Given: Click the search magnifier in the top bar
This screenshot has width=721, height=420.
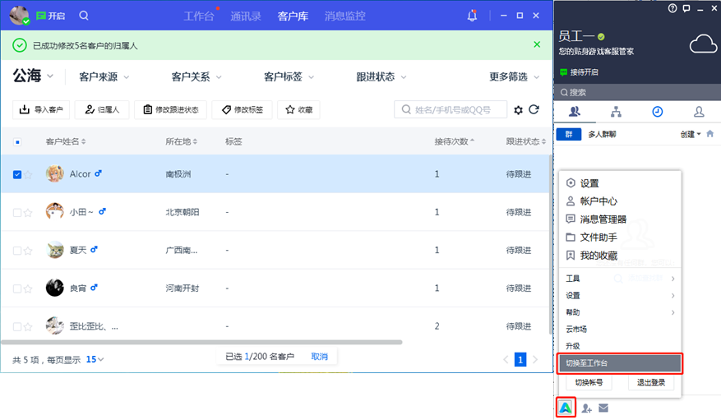Looking at the screenshot, I should (x=84, y=16).
